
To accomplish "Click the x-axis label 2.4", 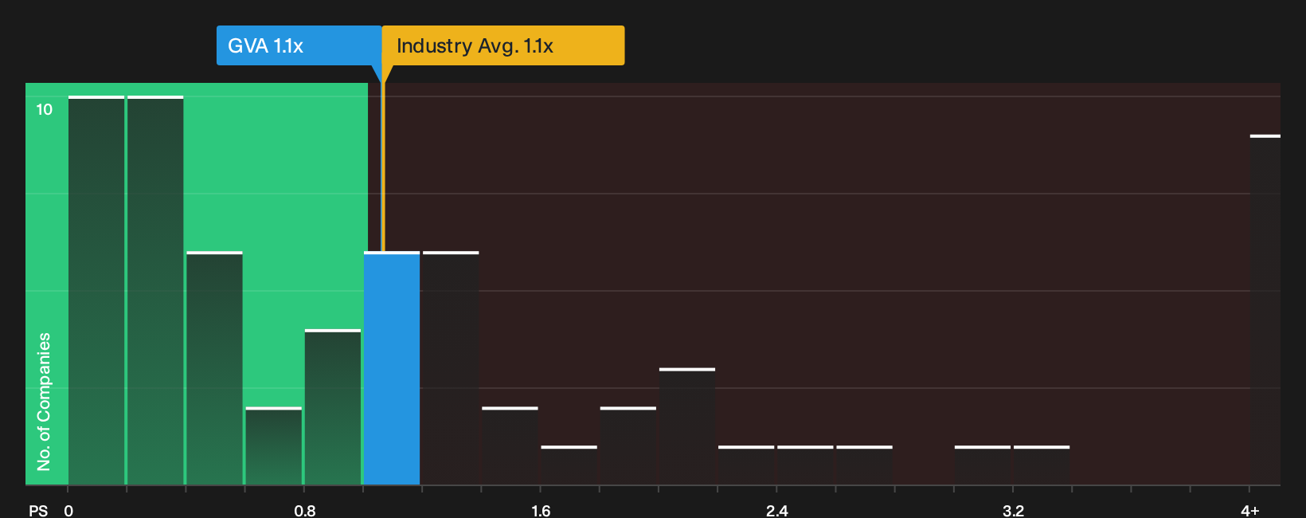I will (777, 510).
